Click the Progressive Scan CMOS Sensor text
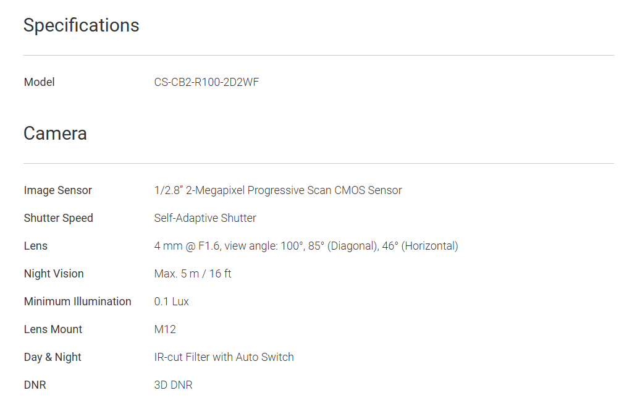 pyautogui.click(x=324, y=190)
